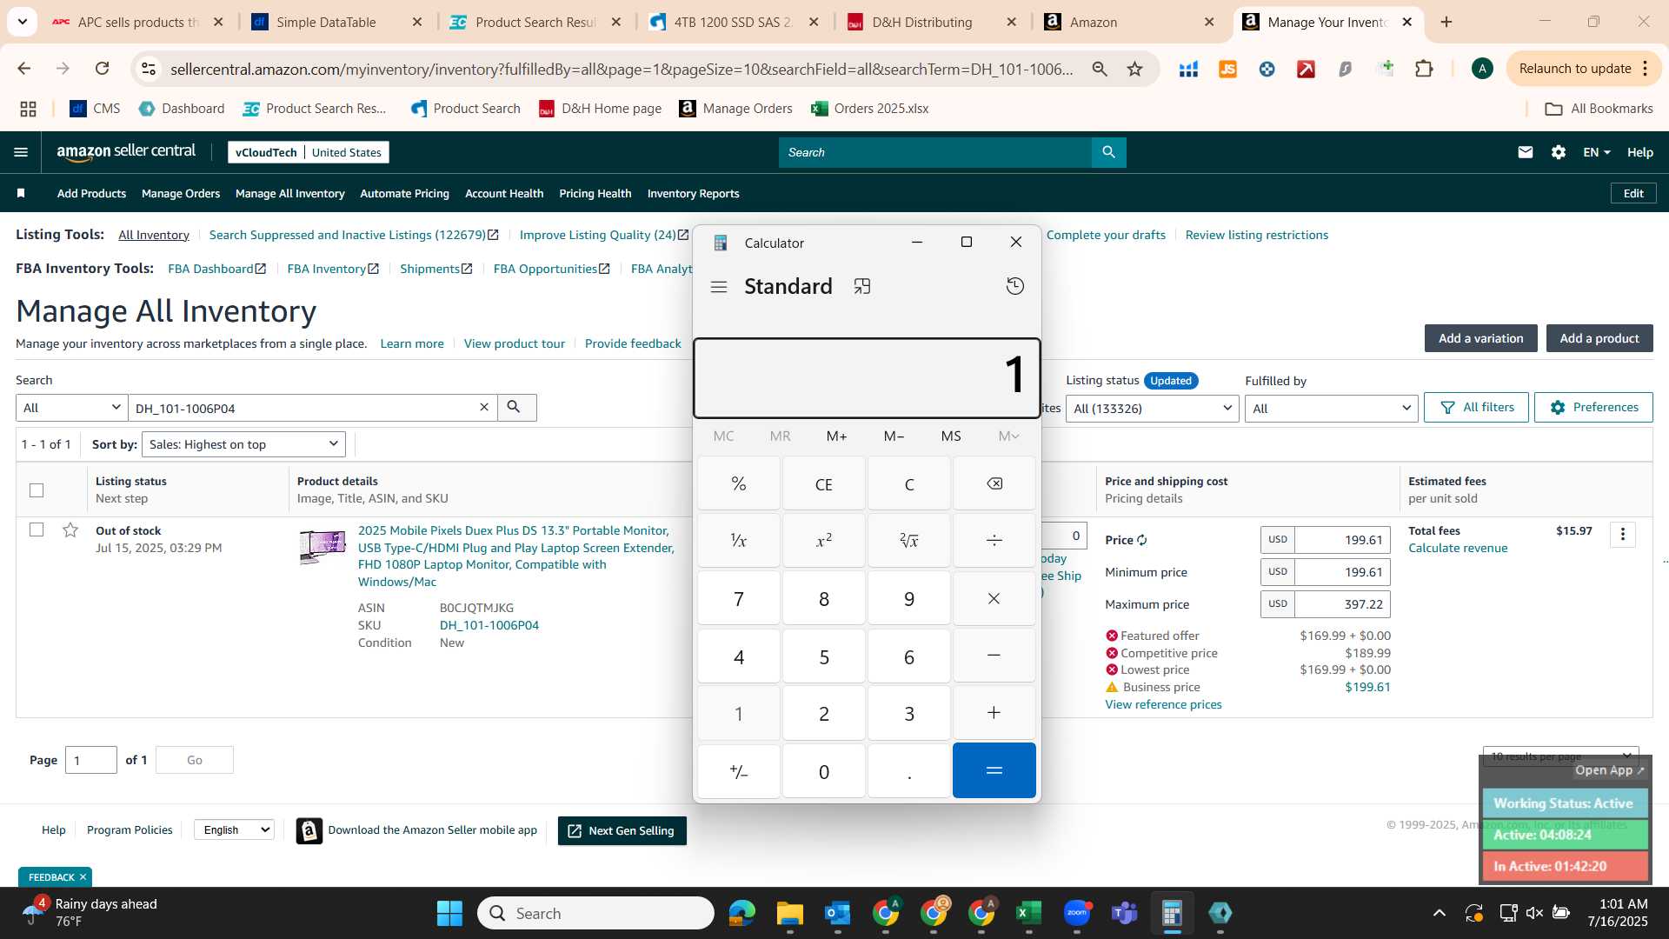This screenshot has height=939, width=1669.
Task: Open Seller Central settings gear
Action: (x=1559, y=152)
